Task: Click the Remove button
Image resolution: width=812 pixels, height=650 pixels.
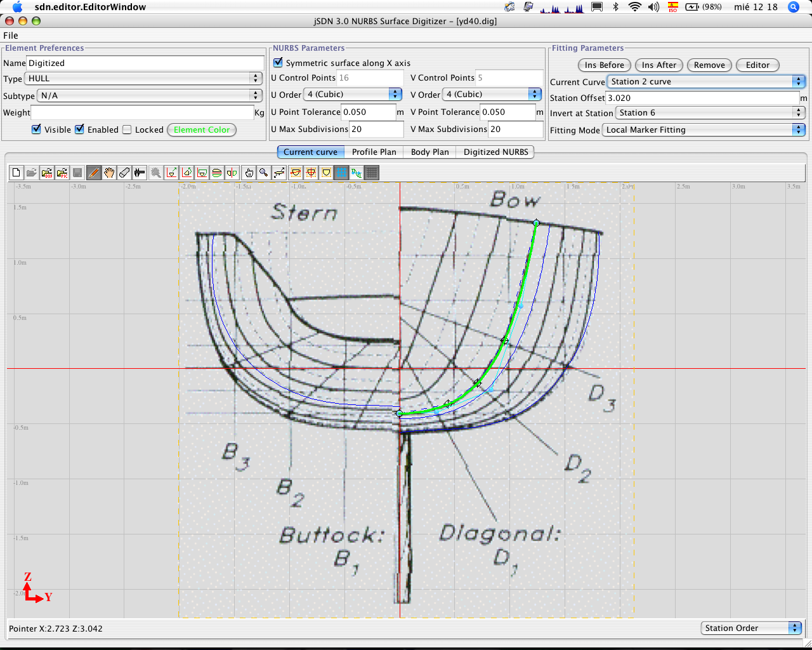Action: click(x=709, y=65)
